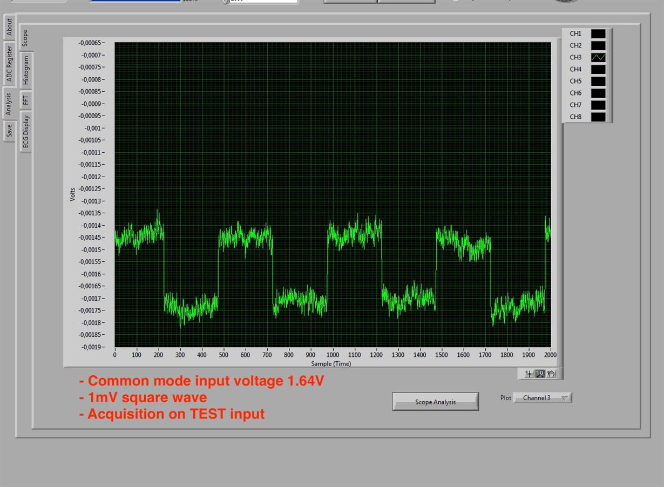Switch to the Scope sub-tab
The image size is (664, 487).
pyautogui.click(x=25, y=37)
